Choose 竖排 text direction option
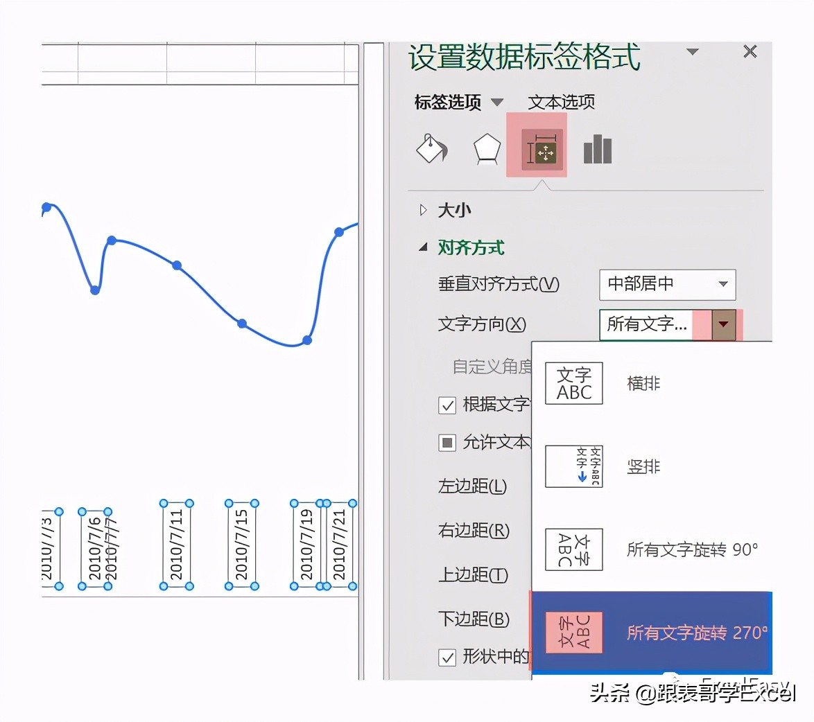Image resolution: width=814 pixels, height=722 pixels. [x=652, y=466]
